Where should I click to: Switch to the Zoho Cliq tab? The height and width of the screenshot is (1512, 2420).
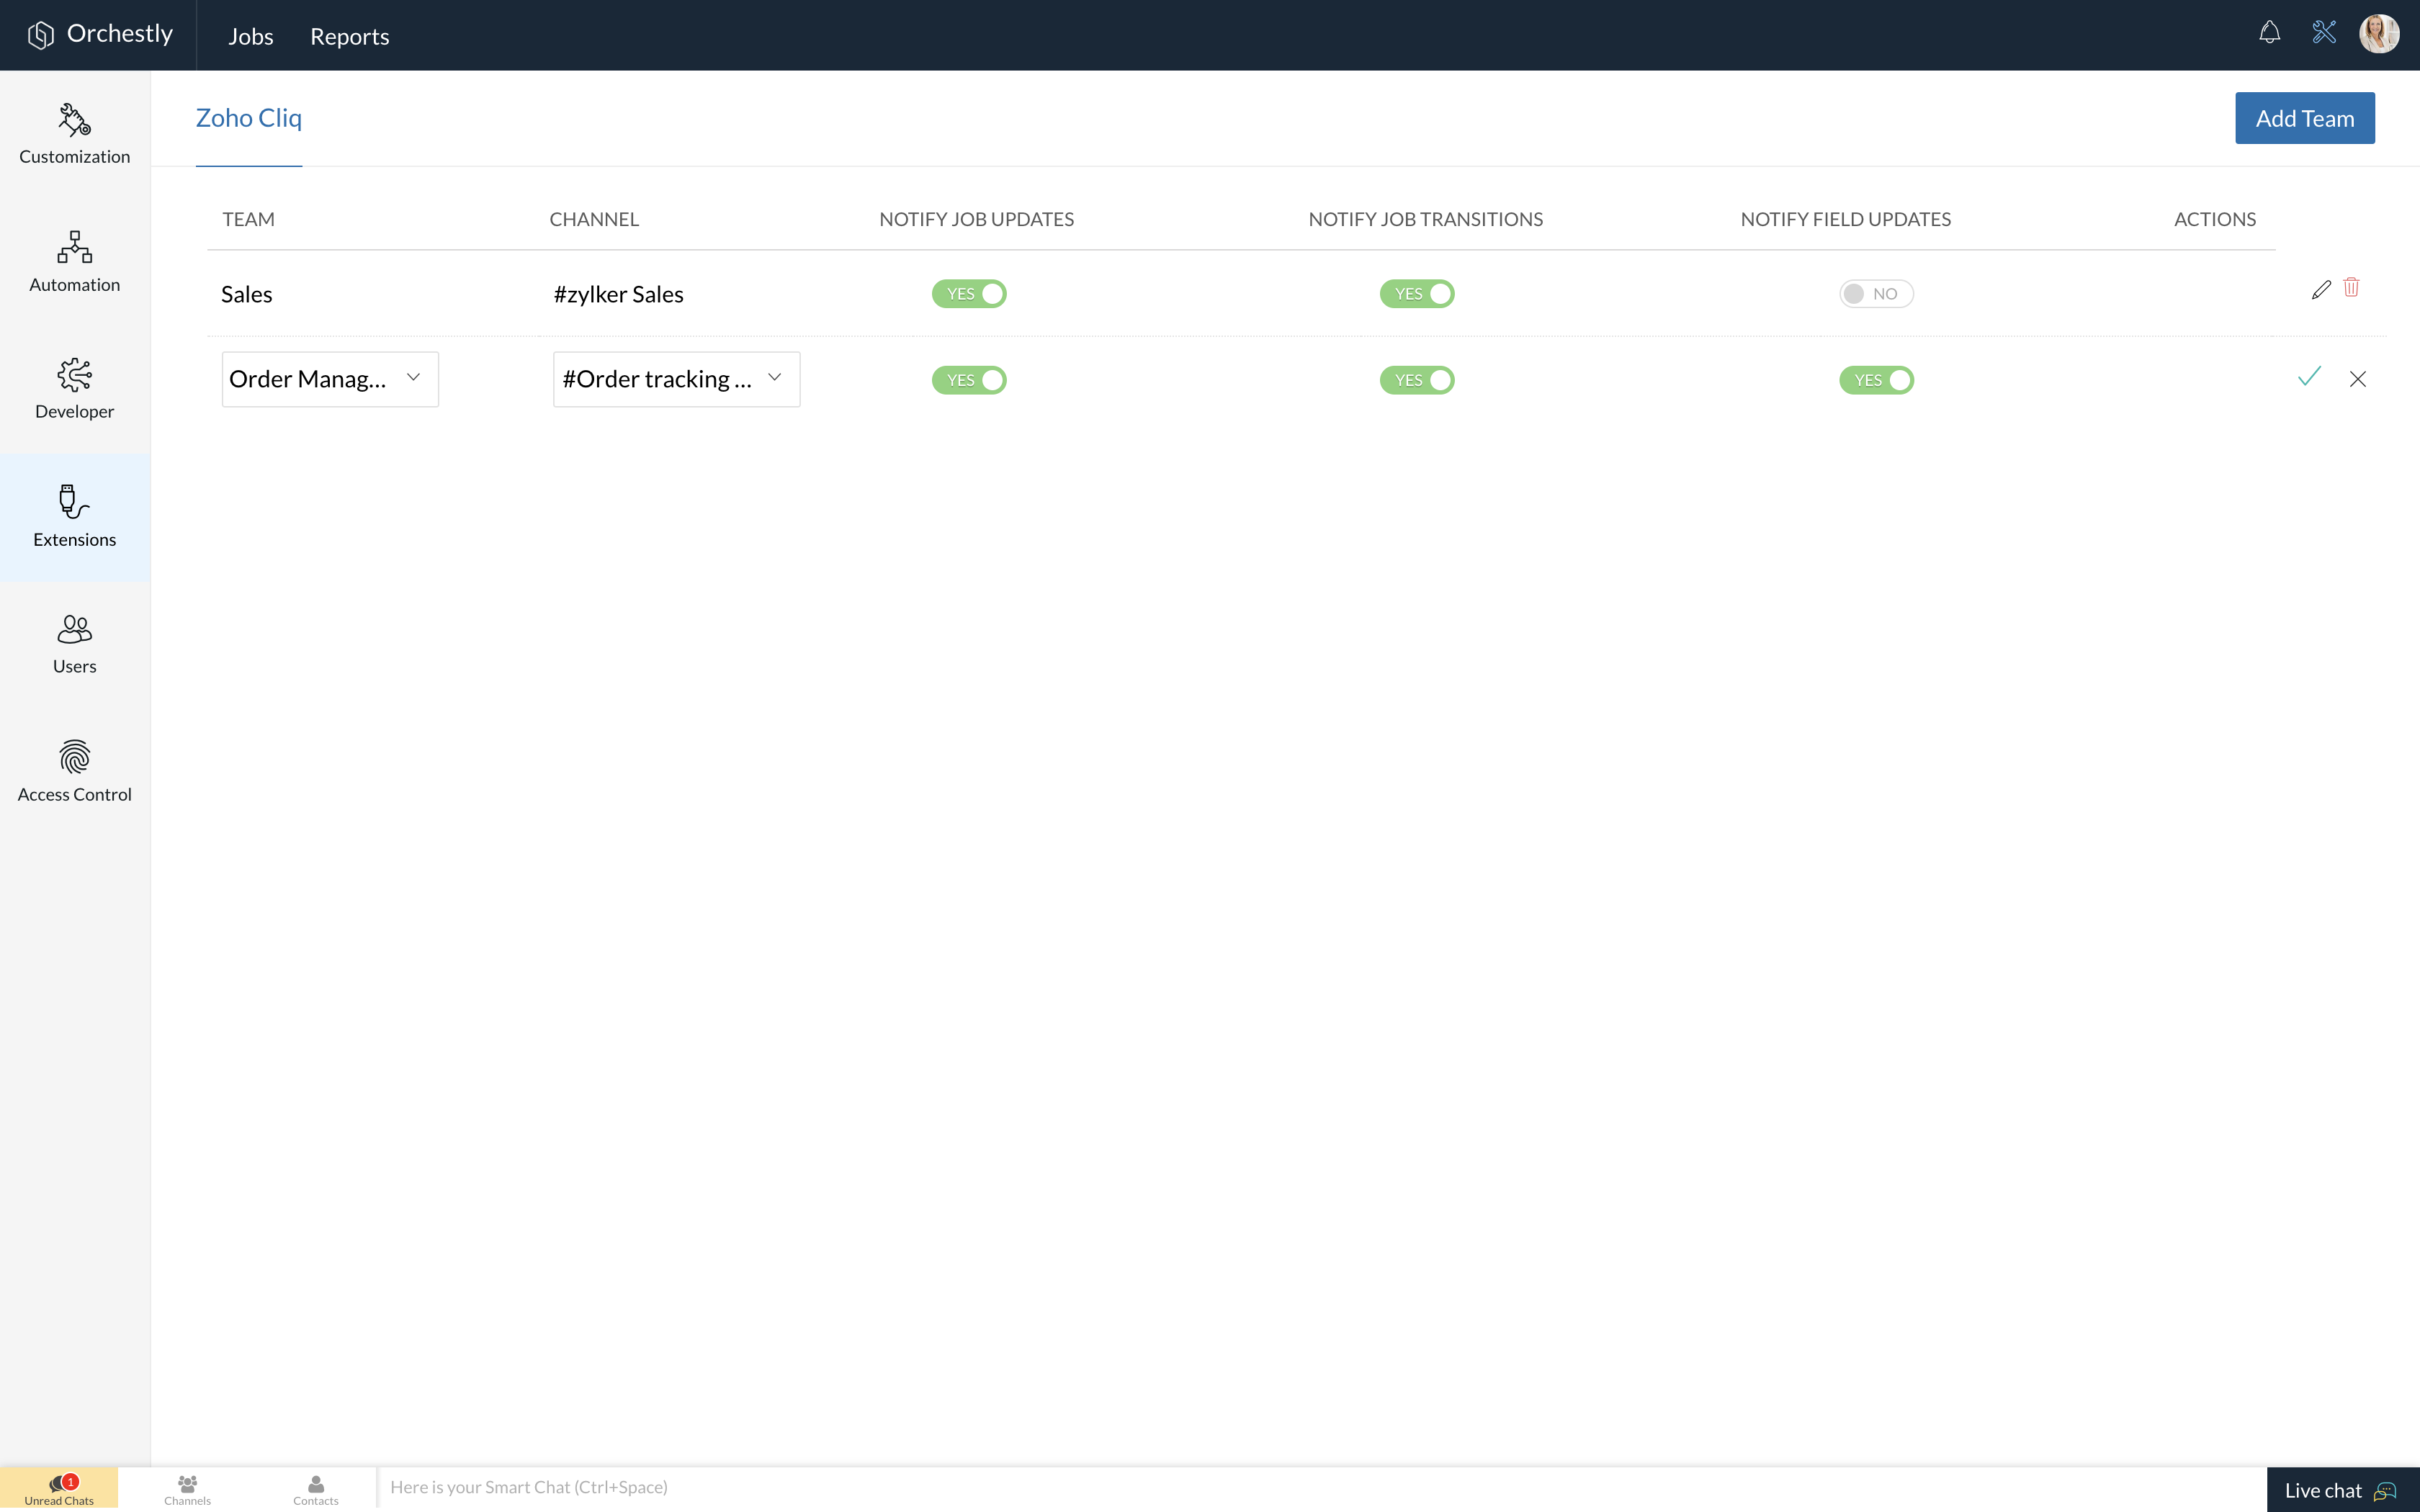[248, 118]
